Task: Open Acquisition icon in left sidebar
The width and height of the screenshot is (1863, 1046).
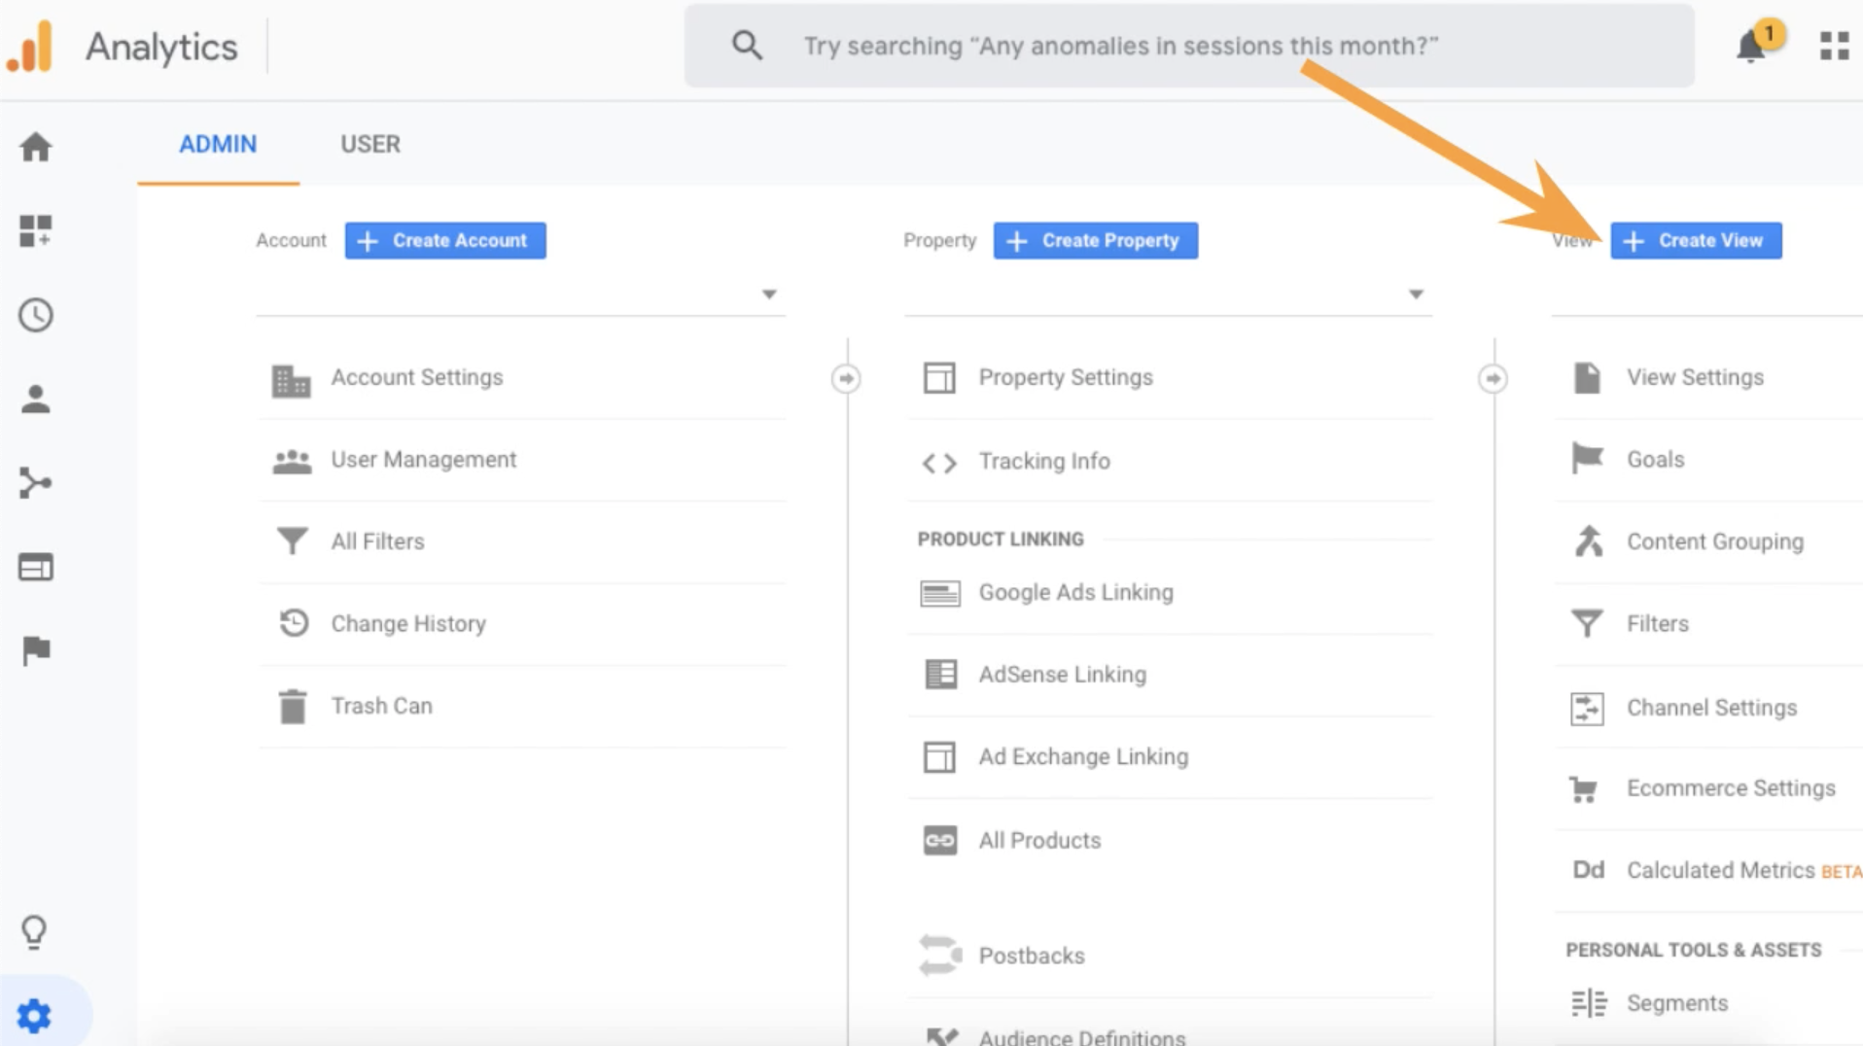Action: click(x=36, y=483)
